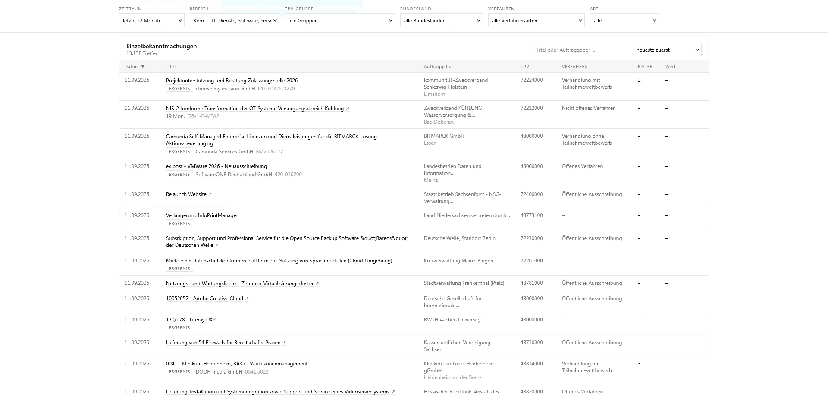The height and width of the screenshot is (396, 828).
Task: Open the Camunda Self-Managed Enterprise Lizenzen notice
Action: click(x=271, y=140)
